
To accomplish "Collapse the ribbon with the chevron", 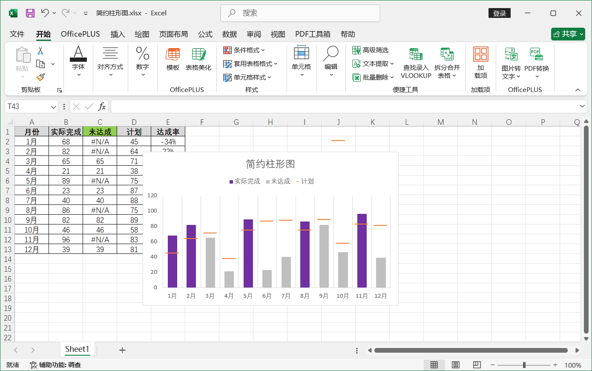I will point(578,90).
